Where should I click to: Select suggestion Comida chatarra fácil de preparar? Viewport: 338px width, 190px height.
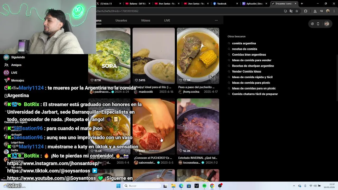(x=255, y=94)
